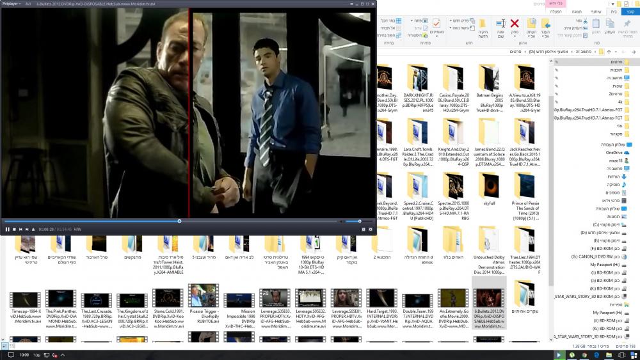Click Select all in Explorer ribbon

[x=391, y=21]
